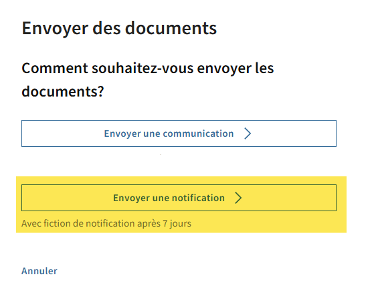Open communication sending via right arrow icon
This screenshot has width=376, height=293.
(x=248, y=133)
